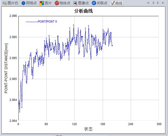This screenshot has width=168, height=136.
Task: Click the 图片右 tab icon
Action: click(x=5, y=3)
